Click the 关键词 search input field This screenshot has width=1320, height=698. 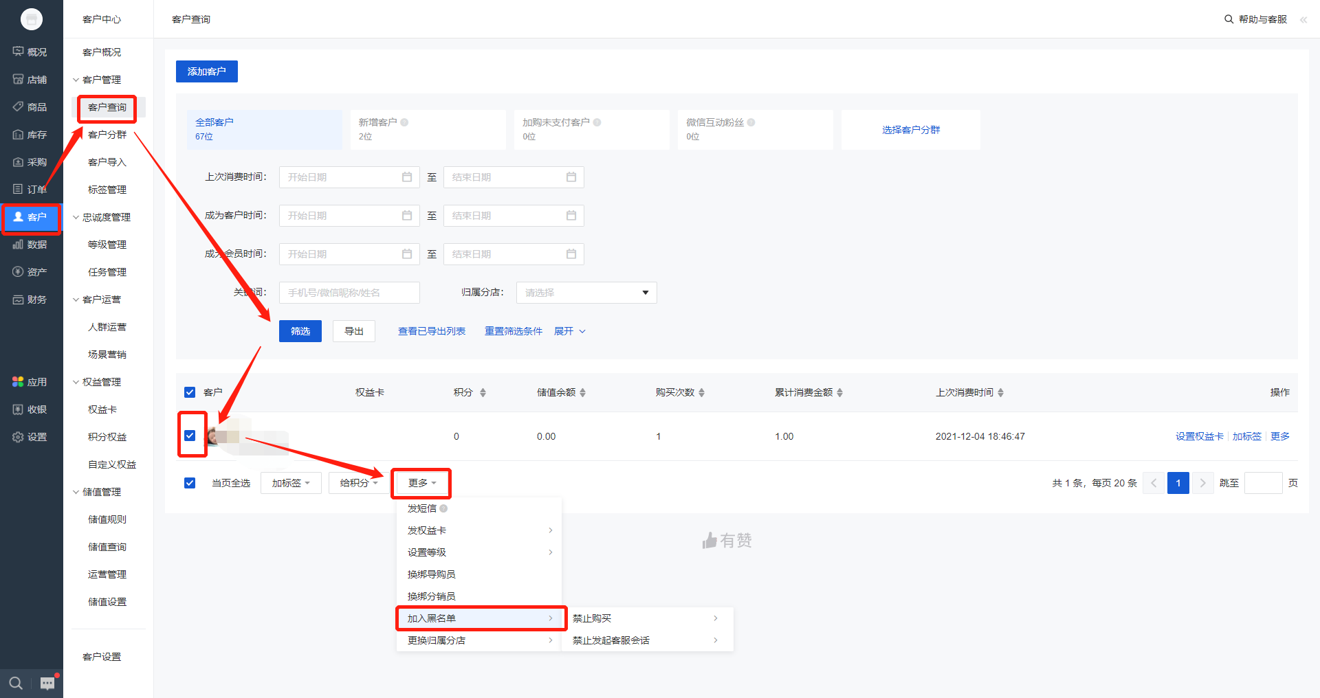[349, 293]
